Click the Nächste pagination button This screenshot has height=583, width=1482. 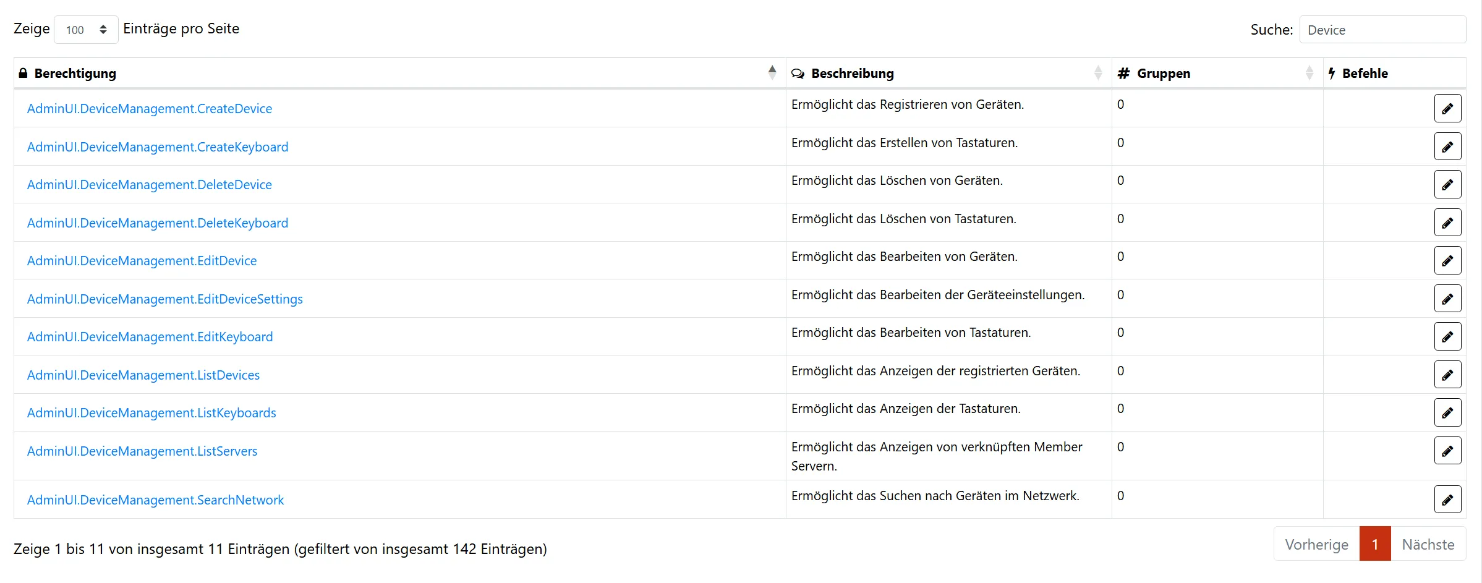(1428, 544)
